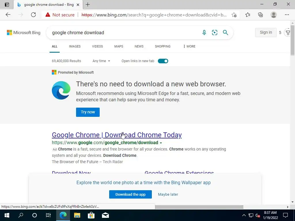Click the horizontal scrollbar thumb
The height and width of the screenshot is (221, 295).
tap(199, 207)
